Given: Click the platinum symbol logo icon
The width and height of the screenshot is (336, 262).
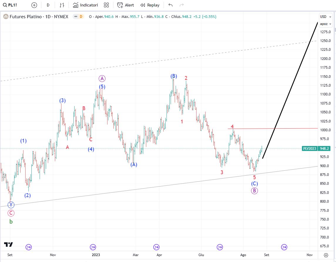Looking at the screenshot, I should [x=6, y=16].
